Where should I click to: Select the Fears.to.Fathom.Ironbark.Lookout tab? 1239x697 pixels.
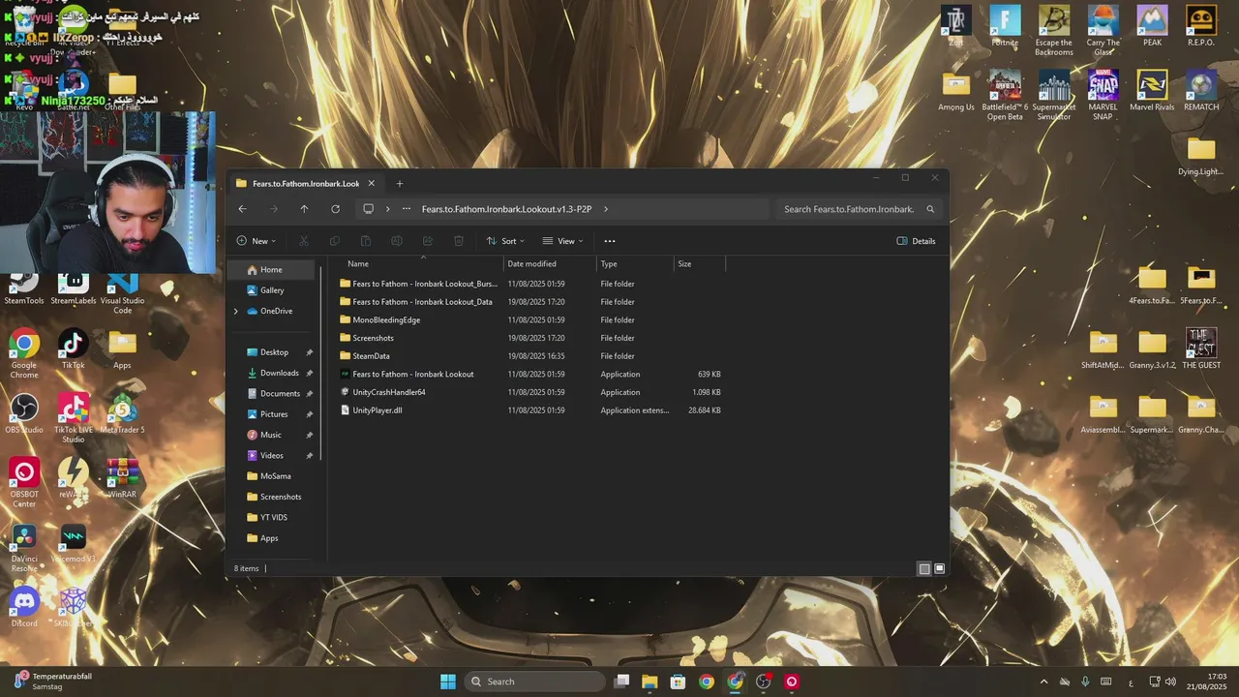point(306,184)
